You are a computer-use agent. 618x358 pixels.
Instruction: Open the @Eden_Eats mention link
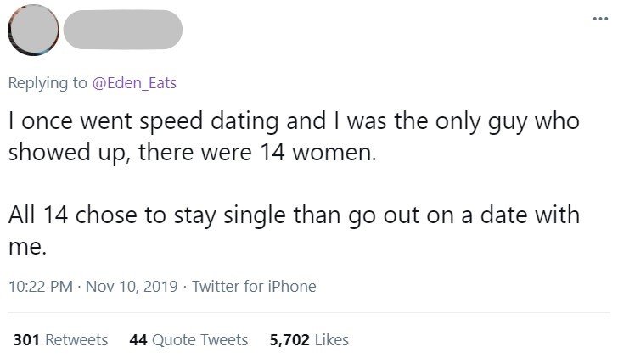click(x=135, y=83)
